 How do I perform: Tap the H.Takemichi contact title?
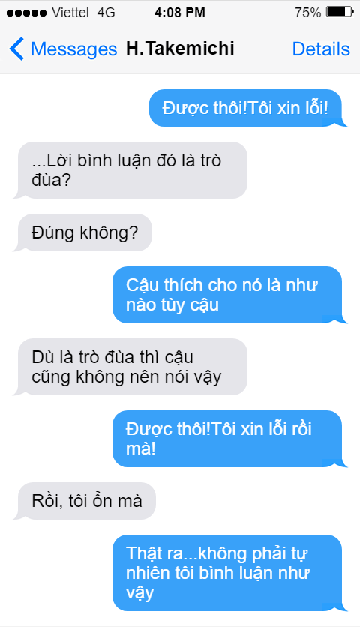180,49
